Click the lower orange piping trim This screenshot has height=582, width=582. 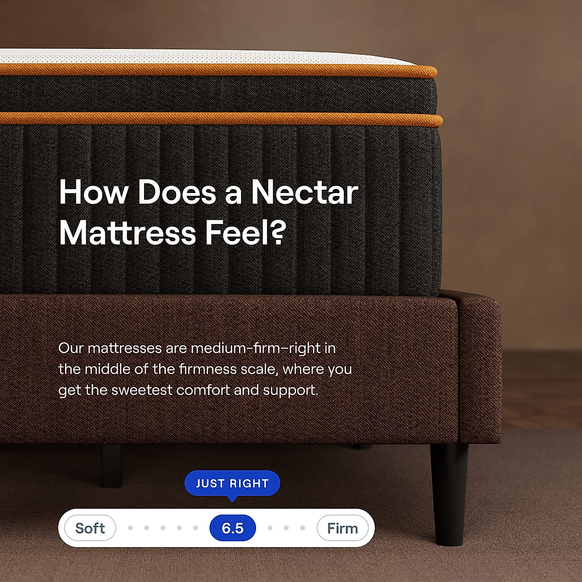coord(221,118)
